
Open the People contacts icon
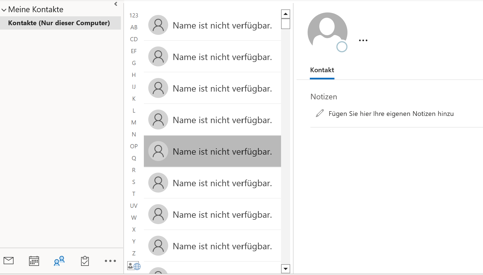tap(59, 261)
